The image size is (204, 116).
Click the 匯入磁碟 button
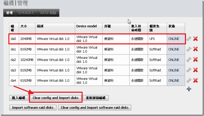coord(19,98)
